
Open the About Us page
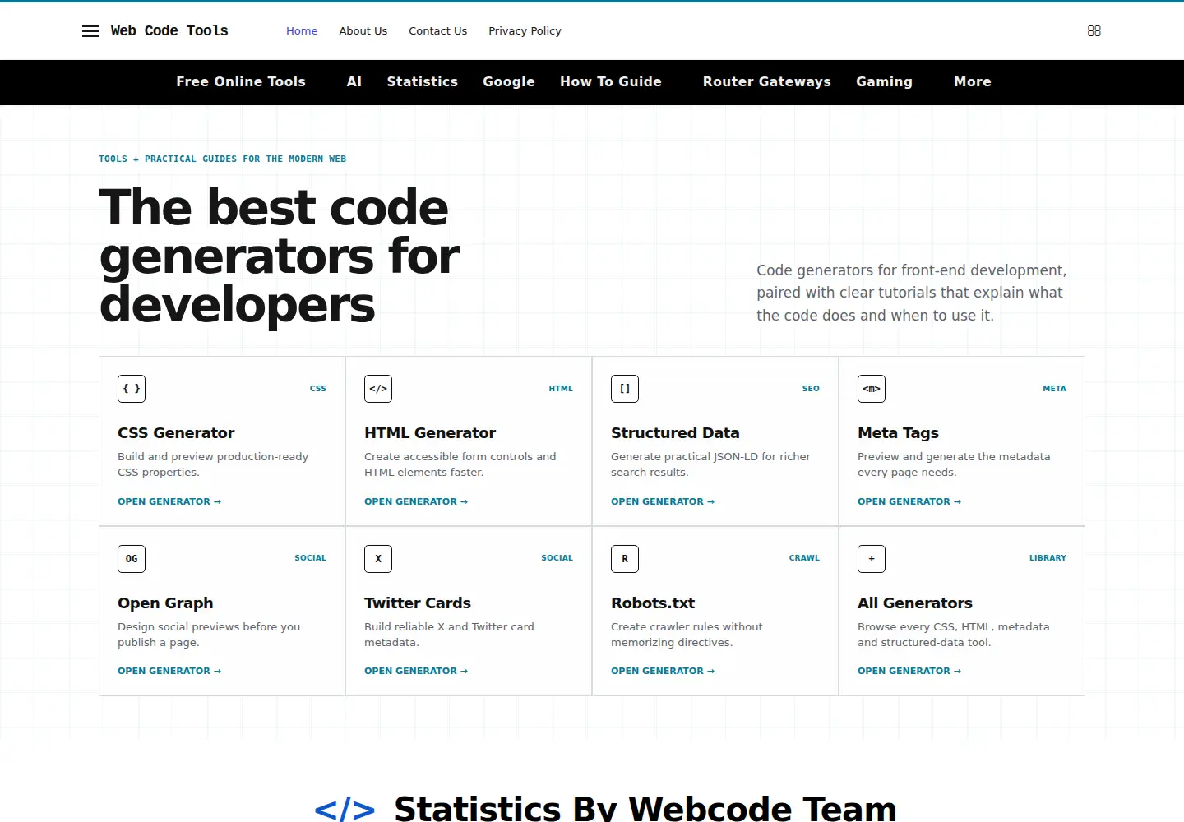pyautogui.click(x=363, y=31)
